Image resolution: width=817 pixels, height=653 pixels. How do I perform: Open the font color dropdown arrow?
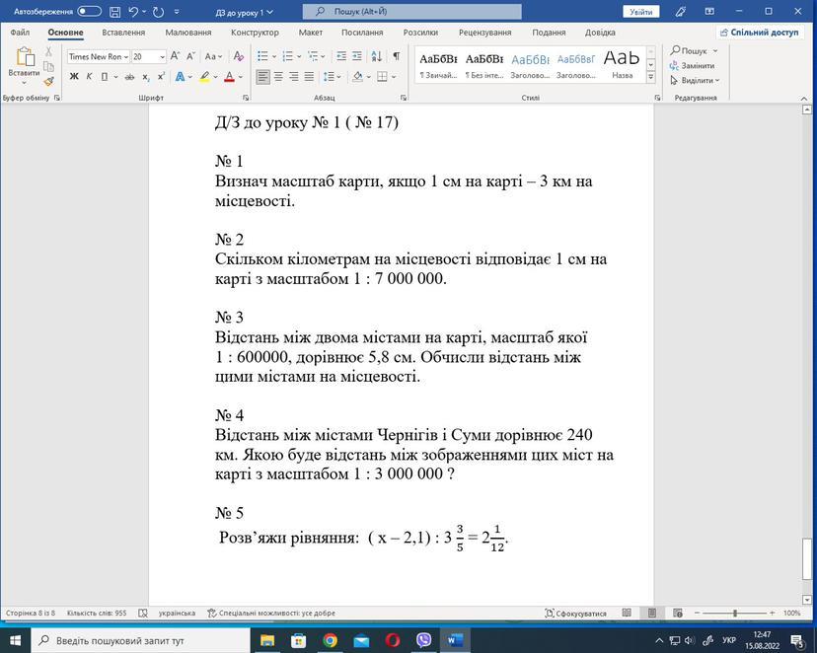click(241, 77)
